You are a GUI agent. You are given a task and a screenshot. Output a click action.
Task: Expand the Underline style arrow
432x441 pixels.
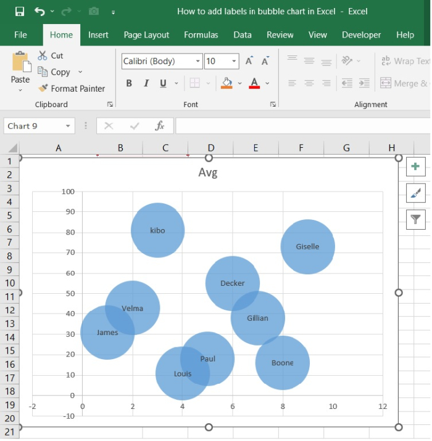[x=177, y=84]
